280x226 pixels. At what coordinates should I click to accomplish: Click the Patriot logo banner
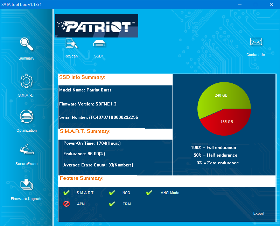(97, 26)
